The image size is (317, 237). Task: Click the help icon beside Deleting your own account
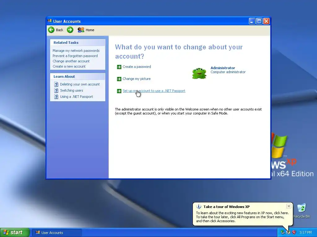pos(56,85)
